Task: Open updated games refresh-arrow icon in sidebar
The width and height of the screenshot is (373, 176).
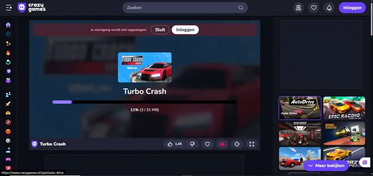Action: [x=8, y=62]
